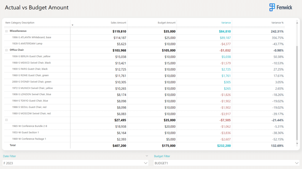
Task: Click the collapse minus icon beside Miscellaneous
Action: click(6, 31)
